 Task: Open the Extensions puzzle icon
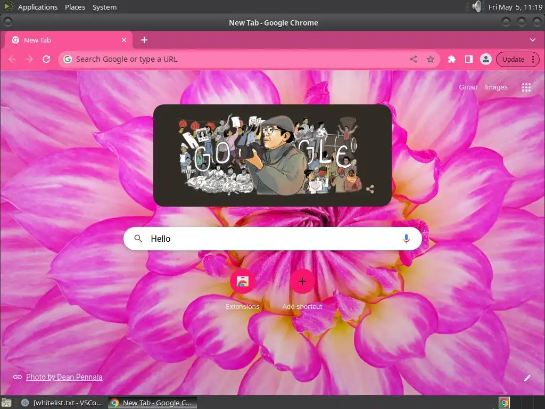click(x=451, y=59)
